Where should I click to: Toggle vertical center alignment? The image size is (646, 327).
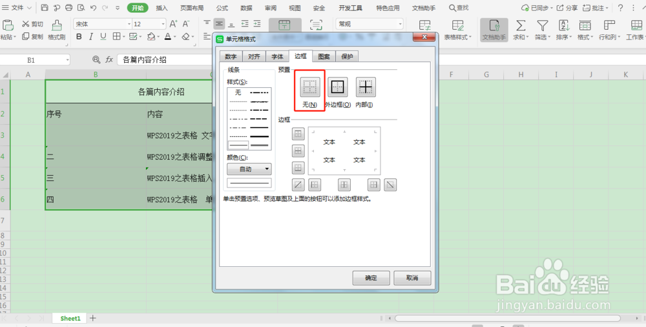[x=220, y=24]
